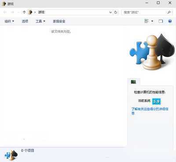Go back using the back arrow
Viewport: 176px width, 162px height.
[x=5, y=12]
